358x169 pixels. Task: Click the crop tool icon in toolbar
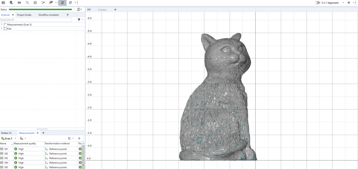click(27, 3)
